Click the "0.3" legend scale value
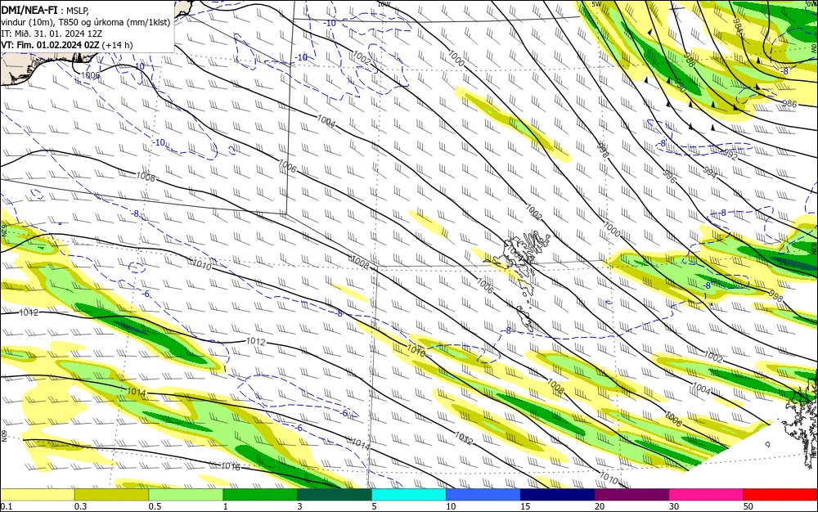The image size is (818, 512). tap(80, 506)
